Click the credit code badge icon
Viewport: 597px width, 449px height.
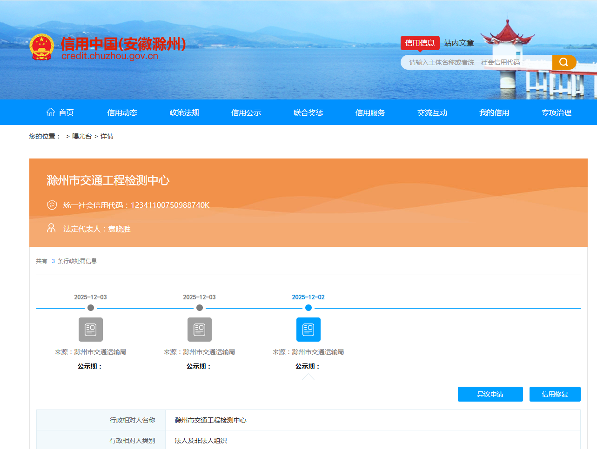coord(52,205)
